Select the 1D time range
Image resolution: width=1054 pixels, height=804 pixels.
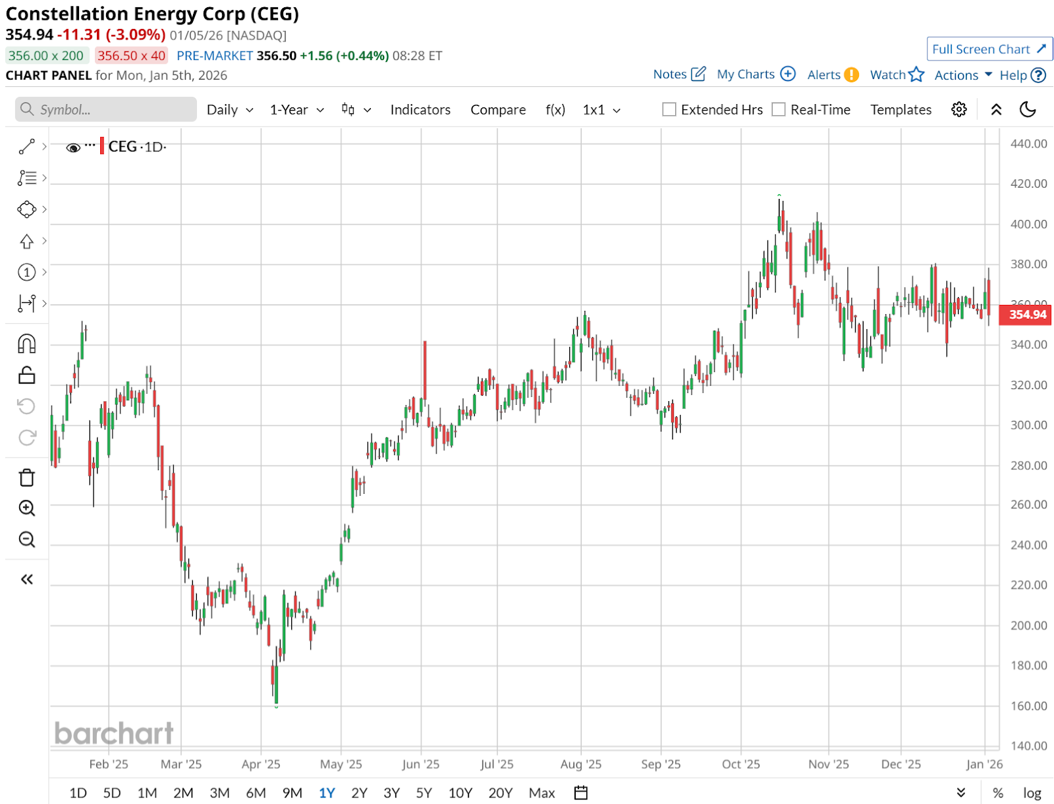tap(78, 793)
